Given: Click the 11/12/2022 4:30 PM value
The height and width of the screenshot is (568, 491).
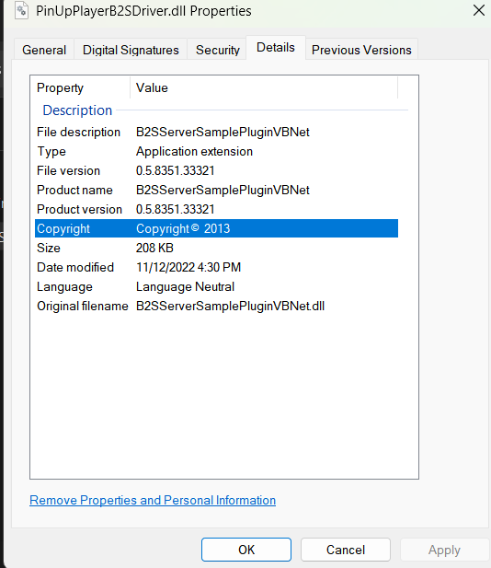Looking at the screenshot, I should tap(188, 267).
